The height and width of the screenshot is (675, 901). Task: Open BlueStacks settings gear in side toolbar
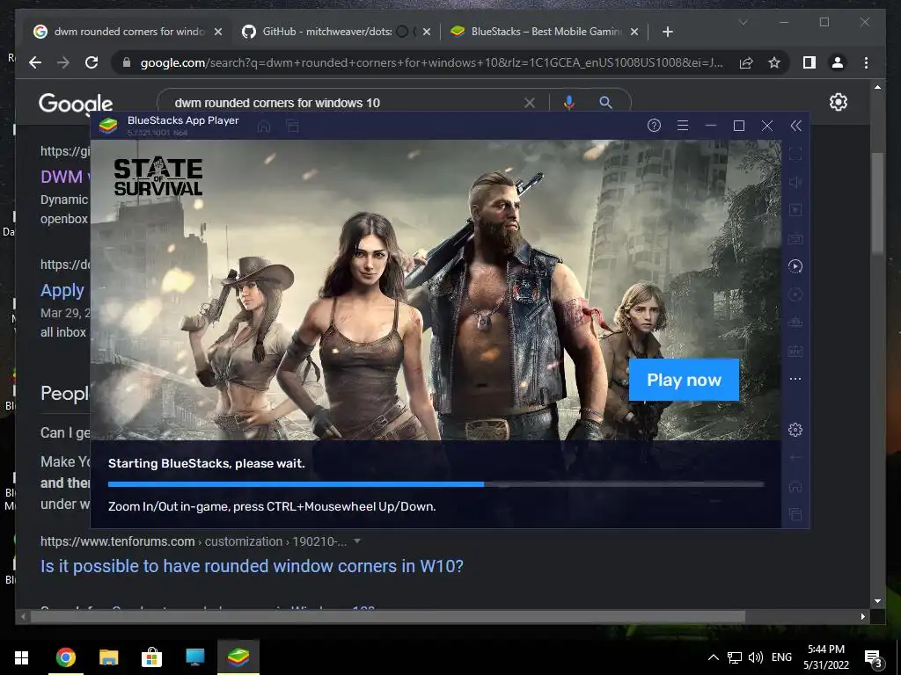coord(795,429)
